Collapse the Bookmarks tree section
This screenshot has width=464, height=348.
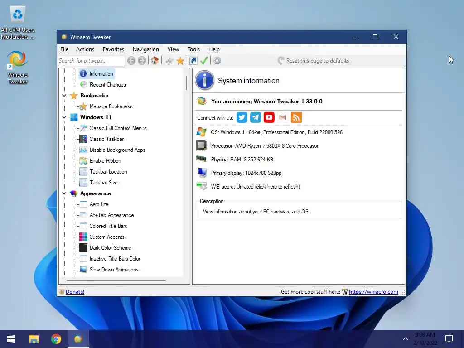tap(64, 96)
